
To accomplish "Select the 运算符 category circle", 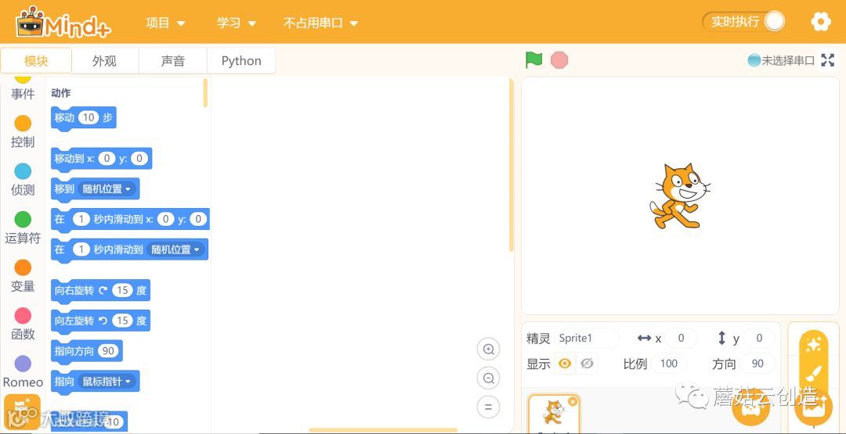I will pyautogui.click(x=23, y=219).
